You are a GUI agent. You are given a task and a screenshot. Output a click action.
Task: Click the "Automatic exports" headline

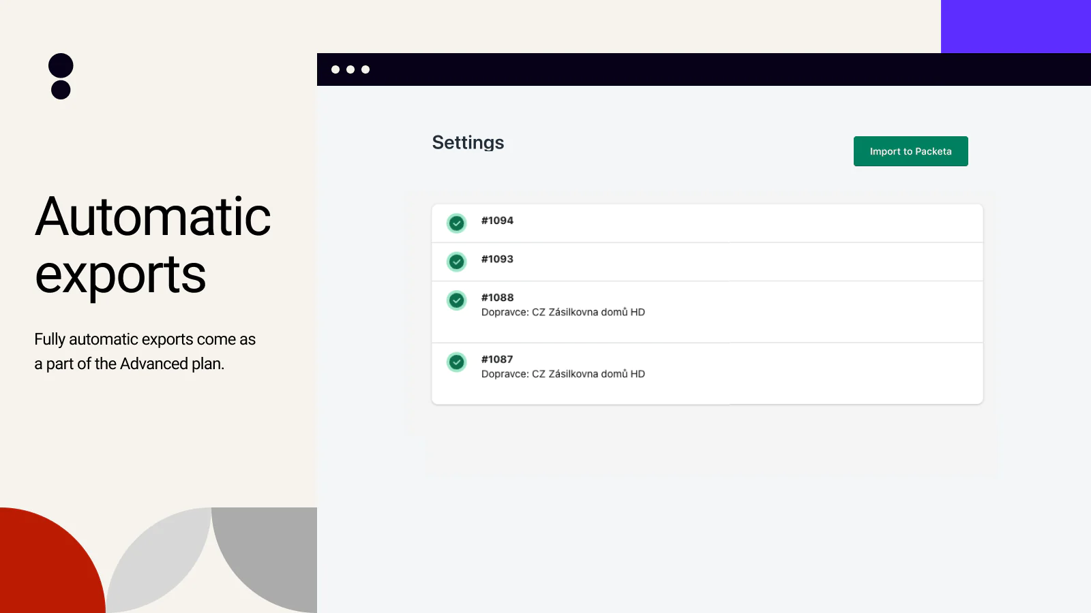(x=153, y=245)
